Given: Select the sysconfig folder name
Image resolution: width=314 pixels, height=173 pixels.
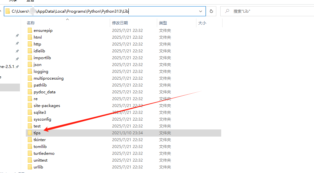Looking at the screenshot, I should (42, 119).
